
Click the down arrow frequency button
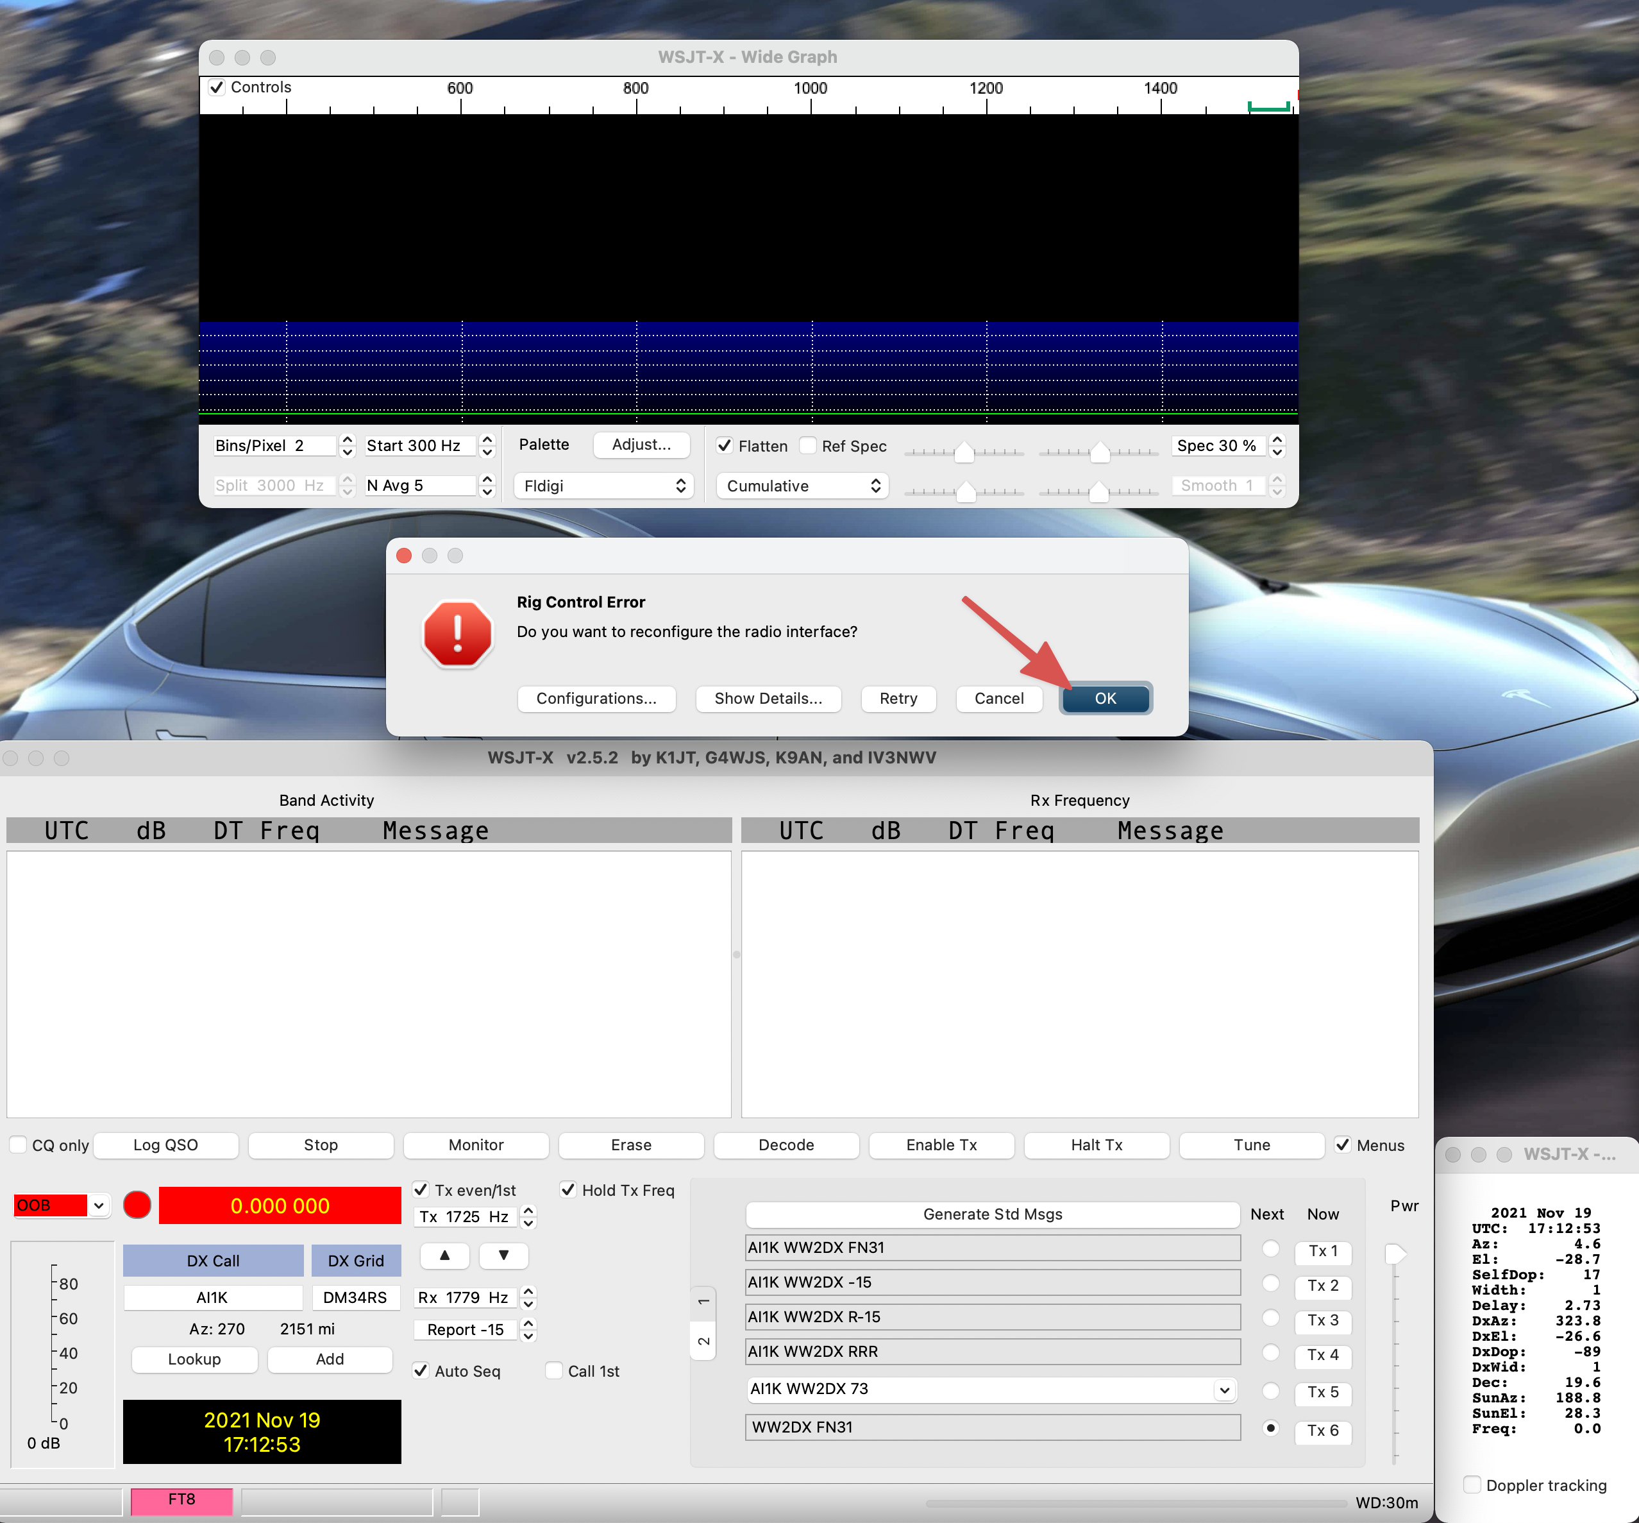click(x=503, y=1256)
